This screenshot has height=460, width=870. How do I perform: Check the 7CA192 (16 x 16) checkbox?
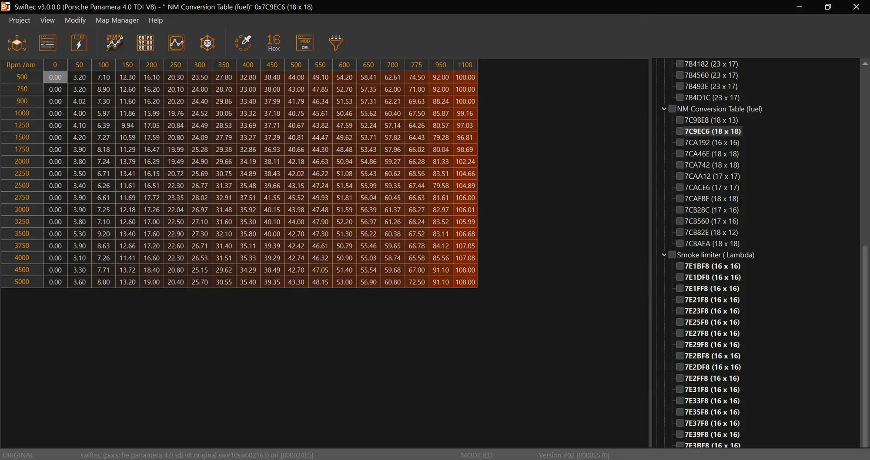(679, 143)
